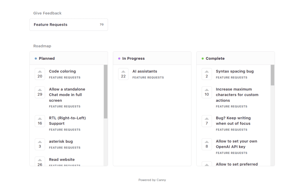Image resolution: width=307 pixels, height=190 pixels.
Task: Select the In Progress column header
Action: coord(134,58)
